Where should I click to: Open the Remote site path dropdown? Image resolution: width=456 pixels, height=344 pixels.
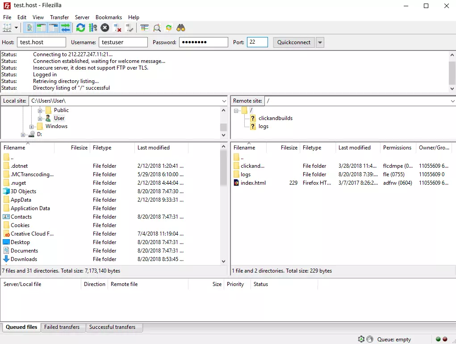click(452, 101)
